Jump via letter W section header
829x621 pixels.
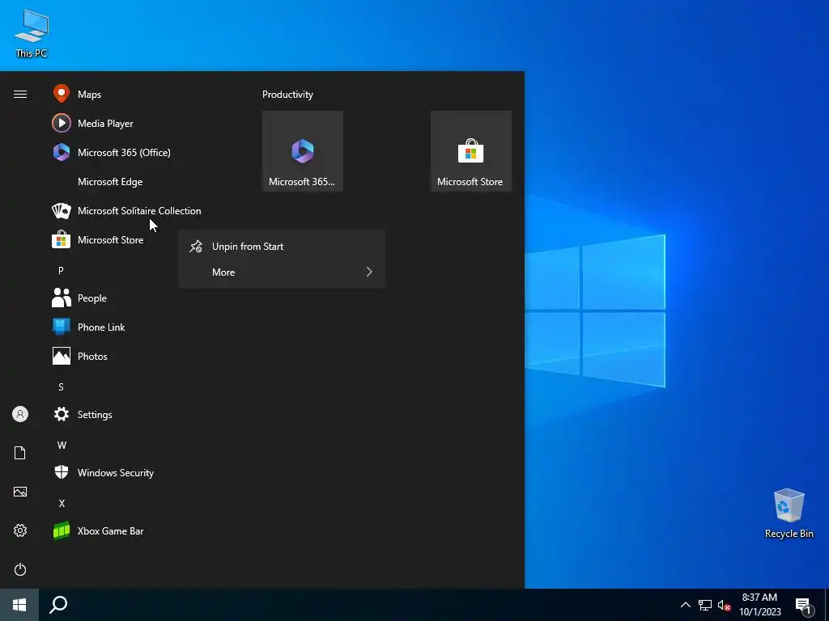pyautogui.click(x=62, y=446)
